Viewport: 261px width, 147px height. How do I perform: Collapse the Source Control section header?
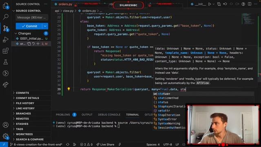click(x=28, y=11)
